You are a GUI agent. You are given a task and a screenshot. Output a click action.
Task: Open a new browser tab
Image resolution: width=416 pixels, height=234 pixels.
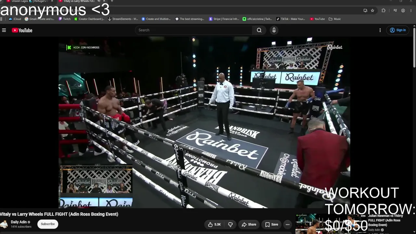(112, 1)
